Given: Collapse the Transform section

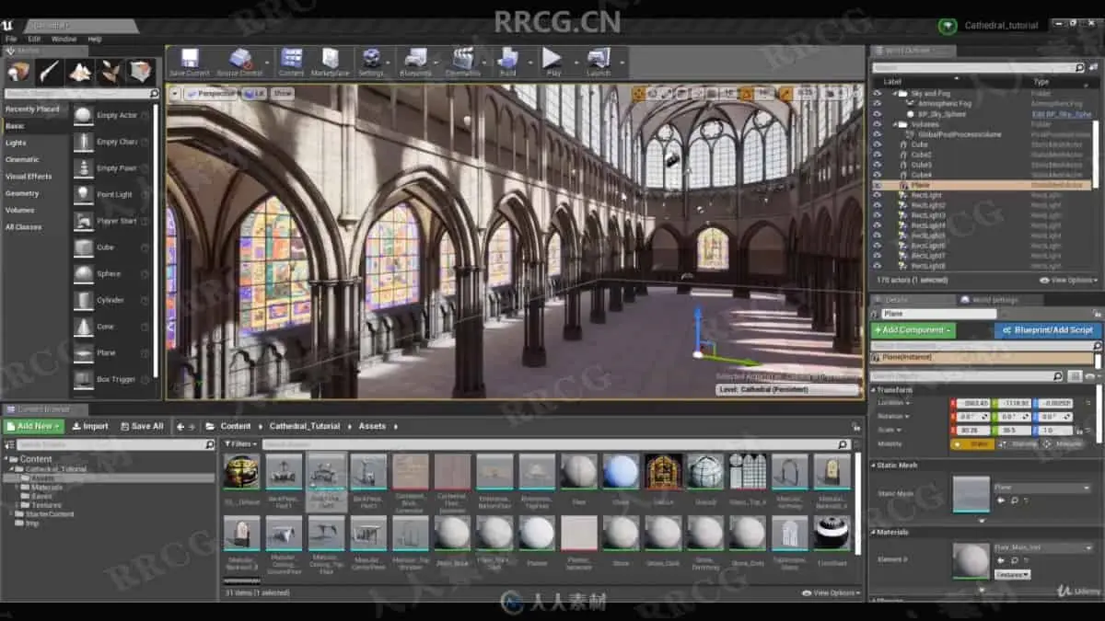Looking at the screenshot, I should [x=874, y=389].
